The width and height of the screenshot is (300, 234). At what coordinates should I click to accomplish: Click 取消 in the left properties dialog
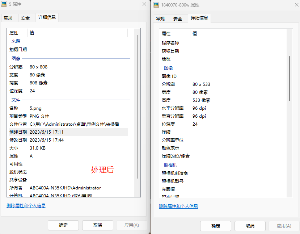point(97,225)
